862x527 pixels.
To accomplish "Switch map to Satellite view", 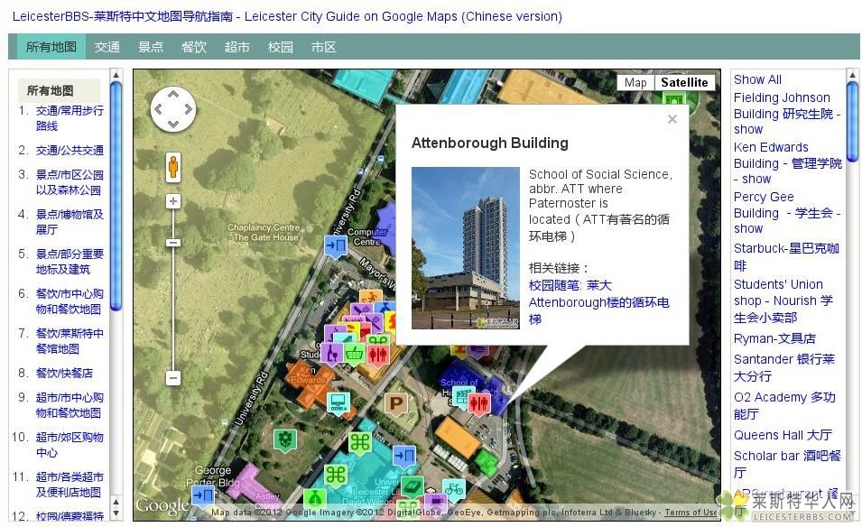I will tap(684, 82).
